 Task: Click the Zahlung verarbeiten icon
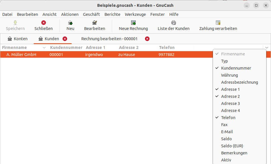coord(218,23)
